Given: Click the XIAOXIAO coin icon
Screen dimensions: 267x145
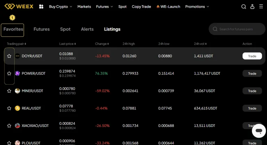Looking at the screenshot, I should tap(17, 126).
